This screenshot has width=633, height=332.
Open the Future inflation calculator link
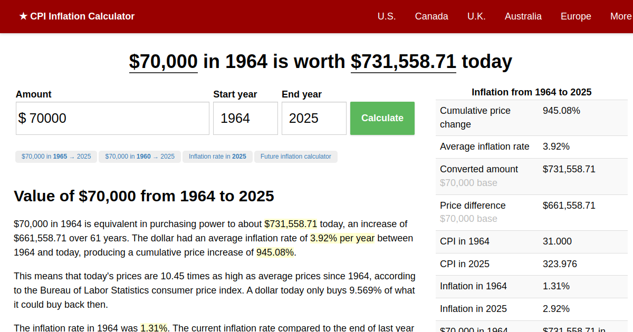[296, 157]
